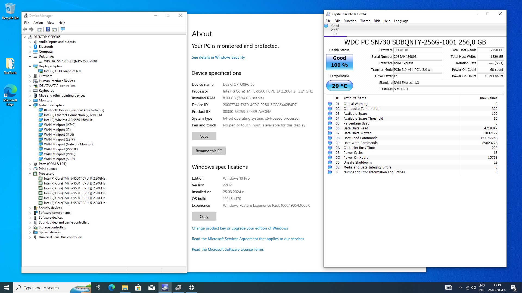Open Windows Start menu
Screen dimensions: 522x293
(7, 288)
